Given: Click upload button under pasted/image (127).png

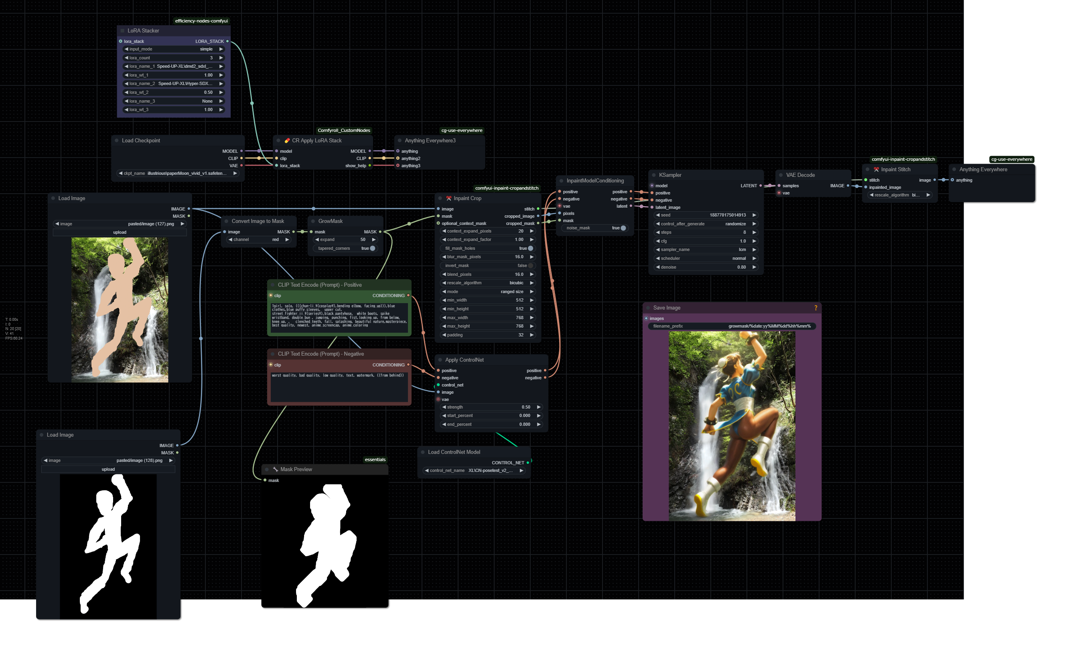Looking at the screenshot, I should coord(120,232).
